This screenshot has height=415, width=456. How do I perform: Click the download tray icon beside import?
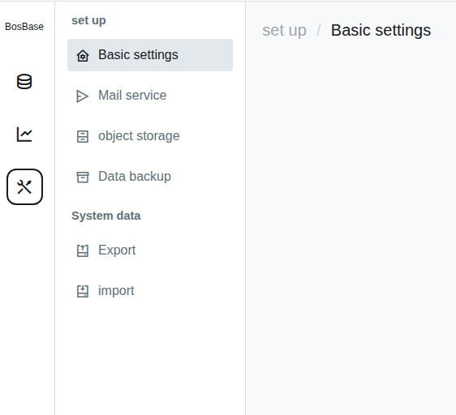click(83, 291)
